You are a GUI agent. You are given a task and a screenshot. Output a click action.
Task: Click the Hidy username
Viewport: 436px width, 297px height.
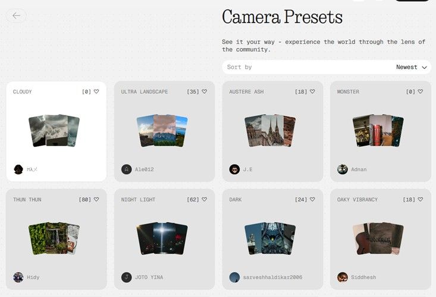(x=33, y=277)
